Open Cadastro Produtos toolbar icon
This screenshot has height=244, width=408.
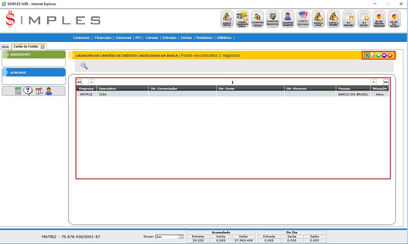click(273, 19)
